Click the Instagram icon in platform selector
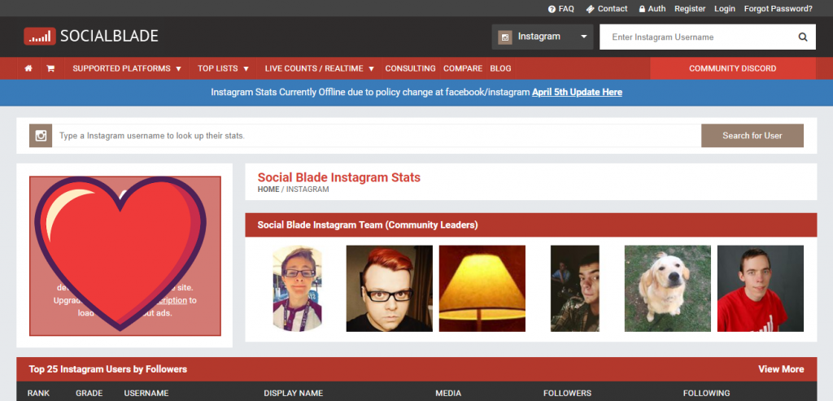The width and height of the screenshot is (833, 401). click(x=505, y=37)
